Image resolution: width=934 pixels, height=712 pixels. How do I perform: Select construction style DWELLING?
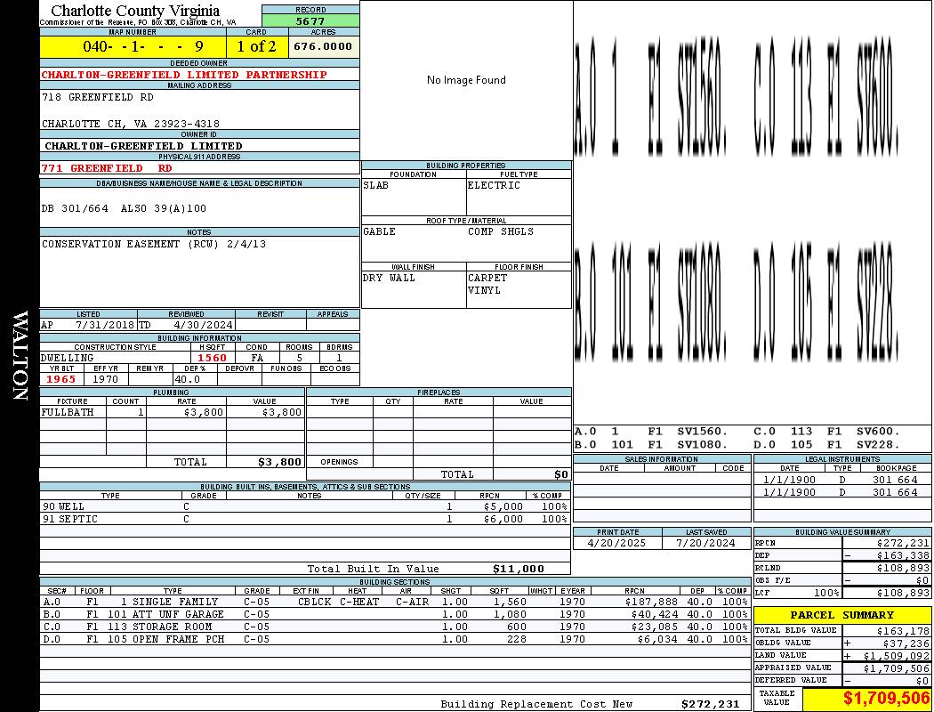(x=68, y=358)
